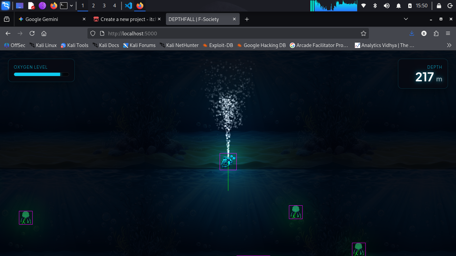Reload the current page

click(32, 33)
